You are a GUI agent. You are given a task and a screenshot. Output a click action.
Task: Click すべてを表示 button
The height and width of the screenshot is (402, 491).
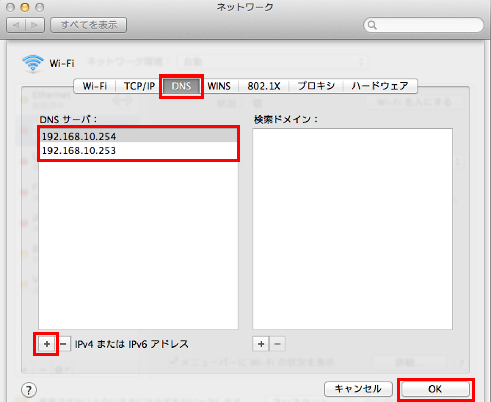coord(89,25)
